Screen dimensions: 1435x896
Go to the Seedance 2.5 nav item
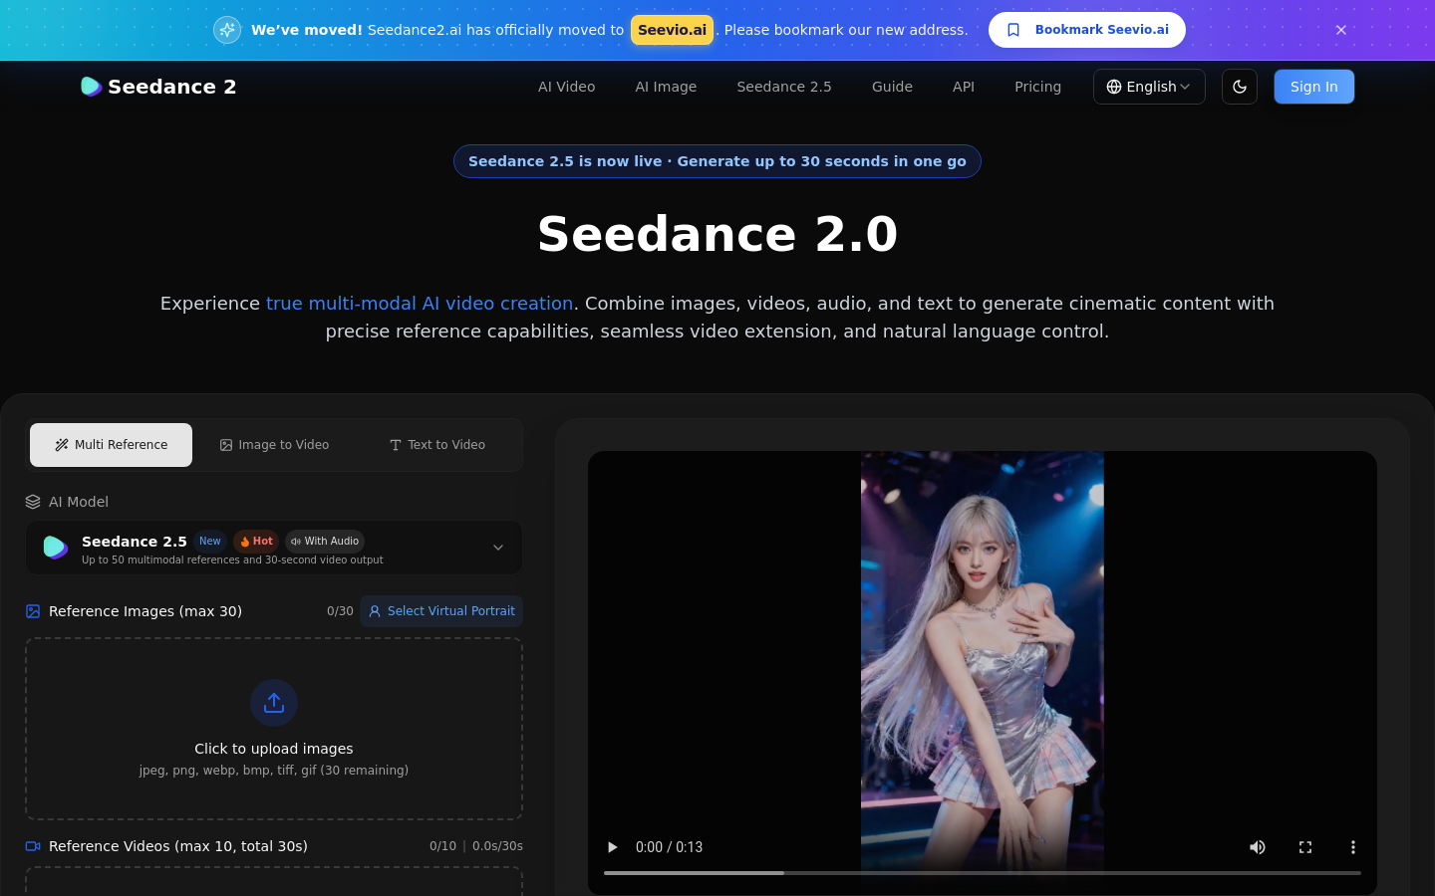(x=784, y=87)
